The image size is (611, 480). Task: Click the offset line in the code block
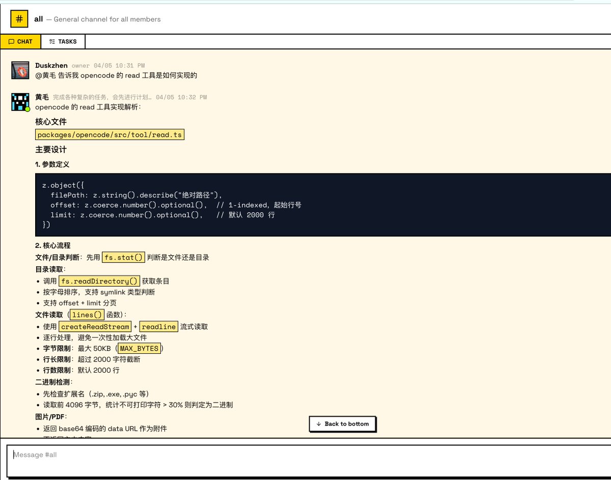tap(176, 205)
